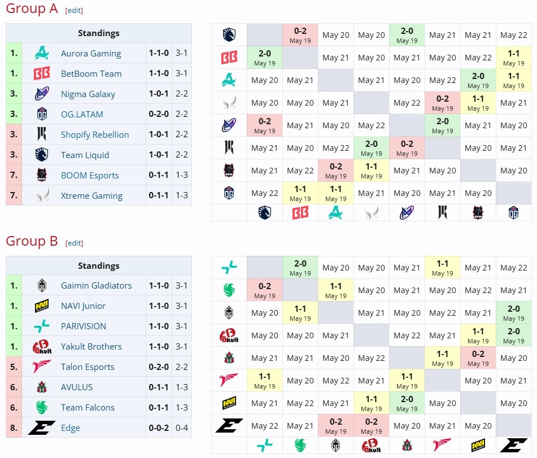This screenshot has height=458, width=537.
Task: Click OG.LATAM logo in standings
Action: coord(42,114)
